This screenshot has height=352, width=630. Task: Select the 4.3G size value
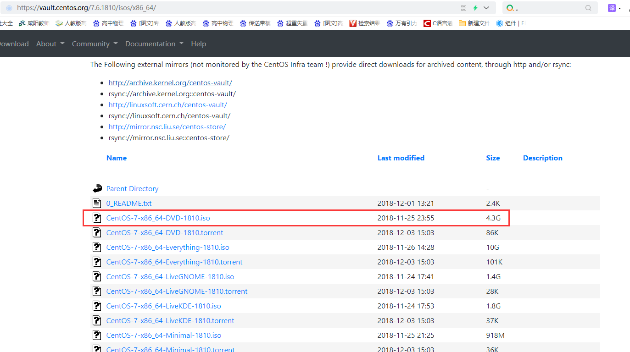coord(493,218)
